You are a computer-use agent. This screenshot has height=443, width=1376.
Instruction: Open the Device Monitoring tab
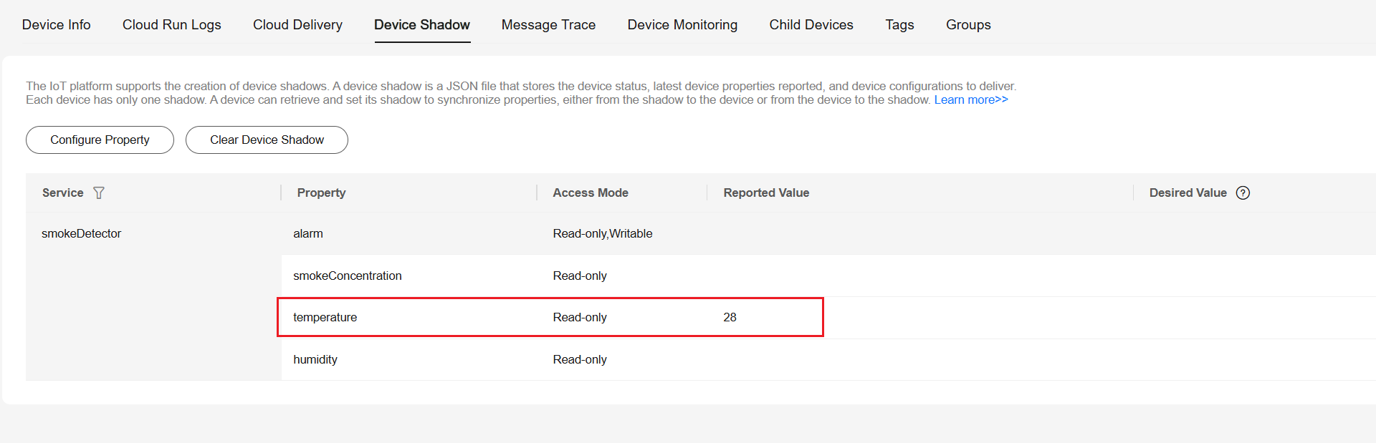point(682,25)
